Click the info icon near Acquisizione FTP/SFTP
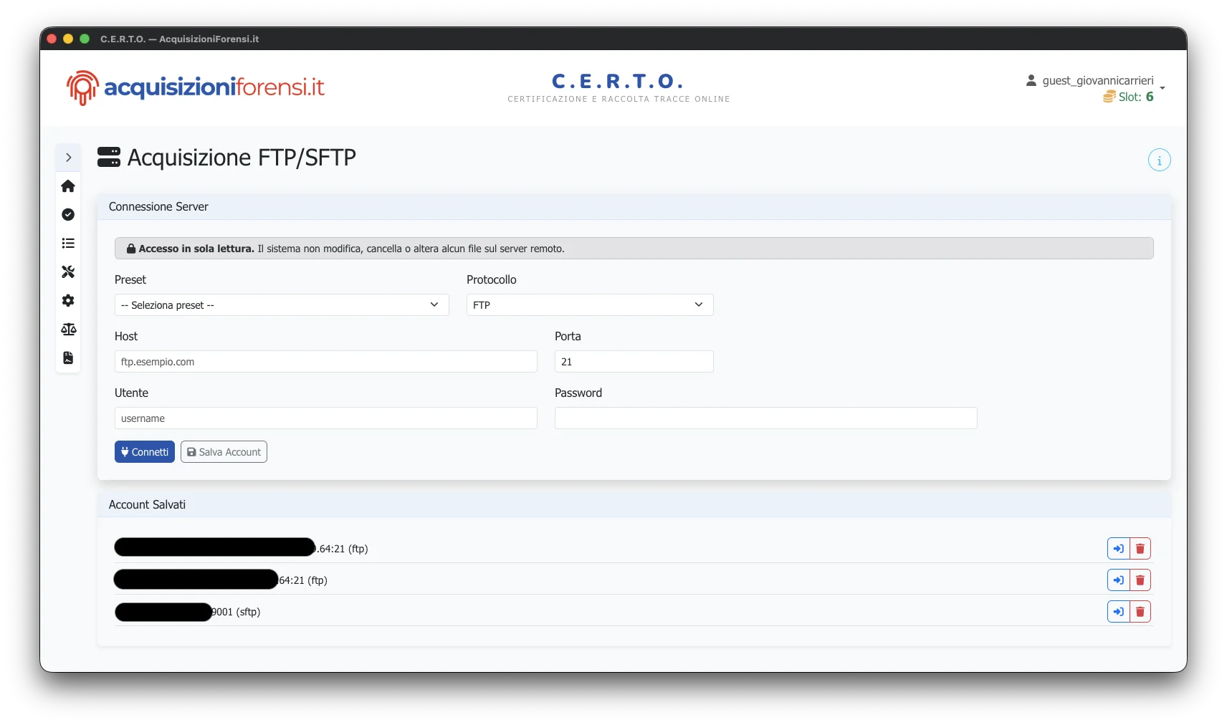The width and height of the screenshot is (1227, 725). pos(1159,160)
